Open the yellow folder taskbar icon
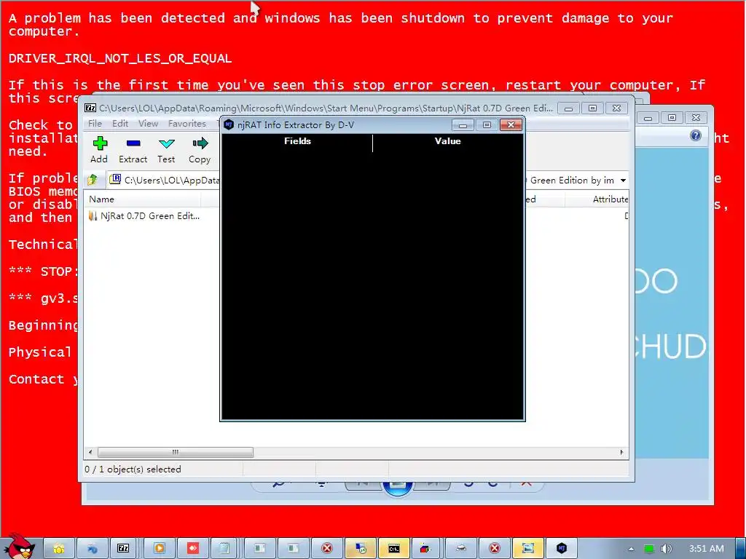Image resolution: width=746 pixels, height=559 pixels. point(59,548)
